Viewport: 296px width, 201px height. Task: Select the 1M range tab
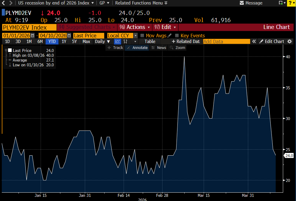point(29,41)
